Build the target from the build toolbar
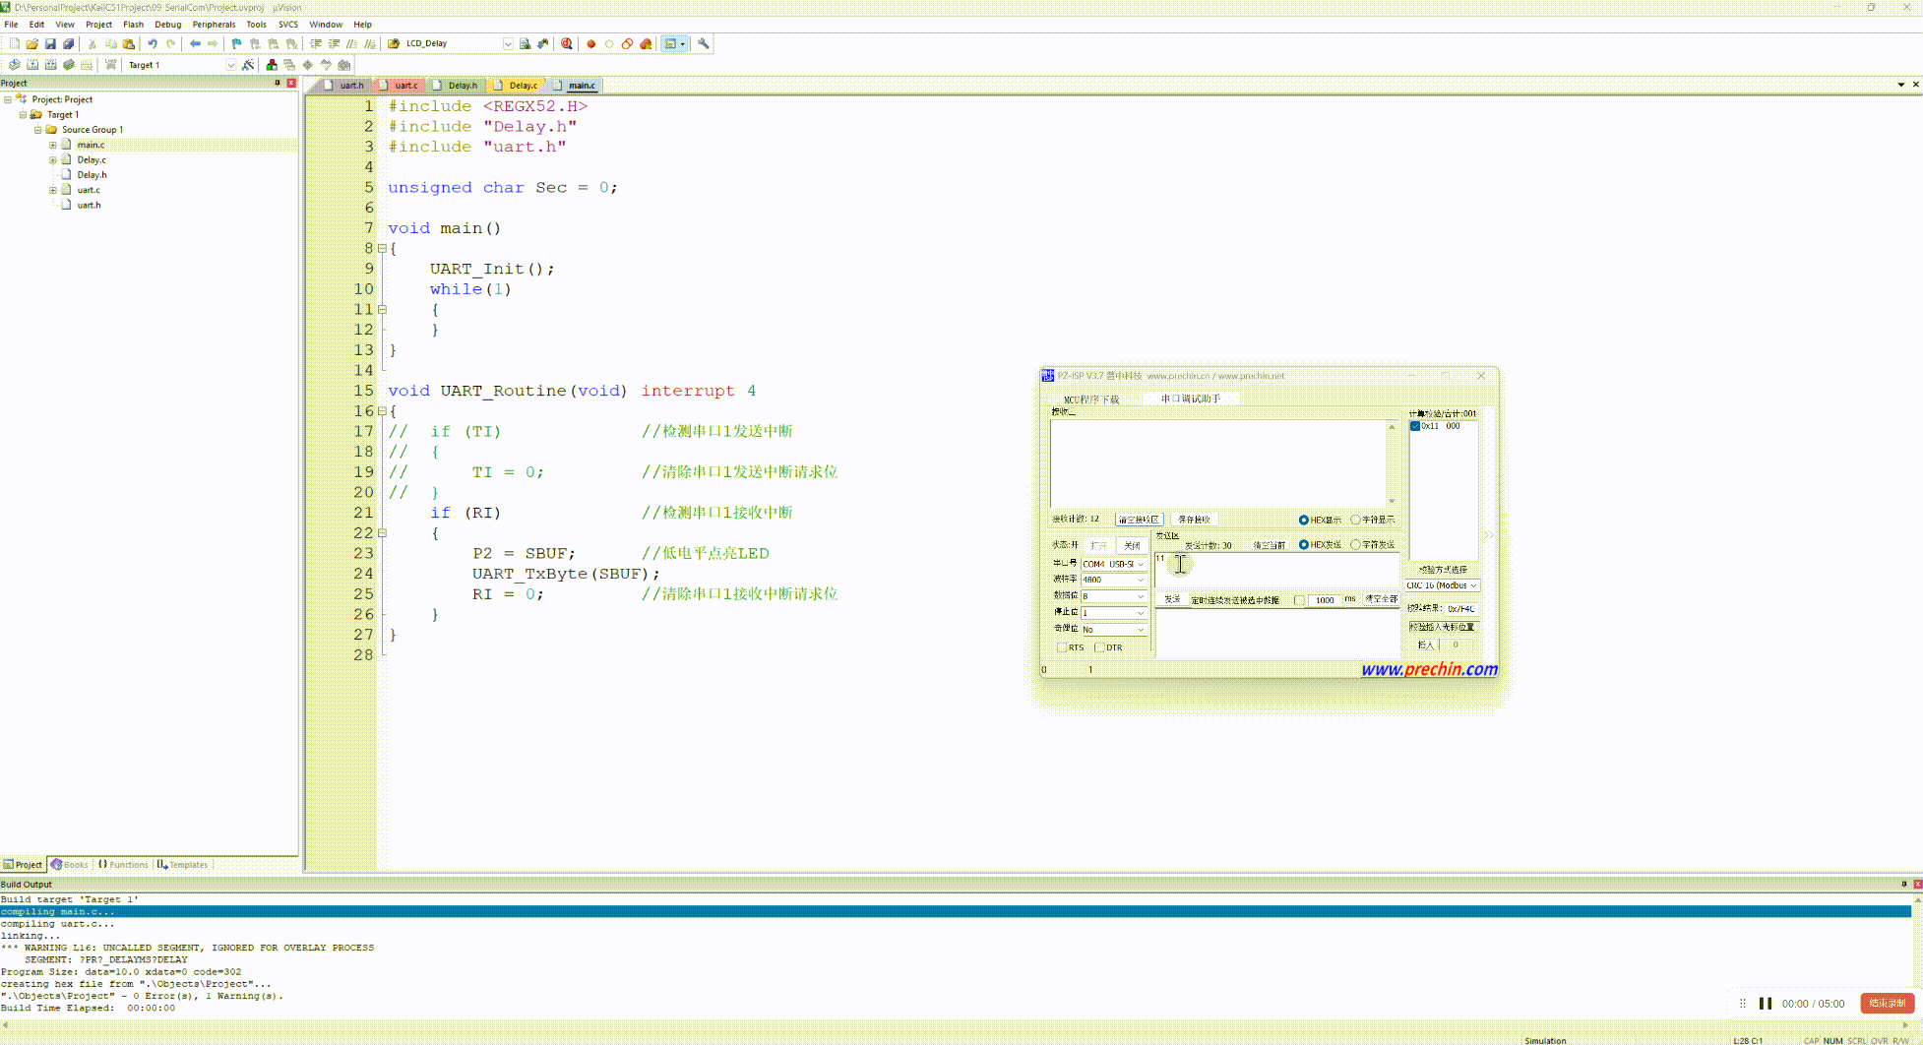The width and height of the screenshot is (1923, 1045). coord(32,65)
